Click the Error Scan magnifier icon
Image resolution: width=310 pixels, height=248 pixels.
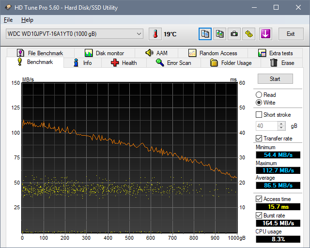[x=160, y=62]
